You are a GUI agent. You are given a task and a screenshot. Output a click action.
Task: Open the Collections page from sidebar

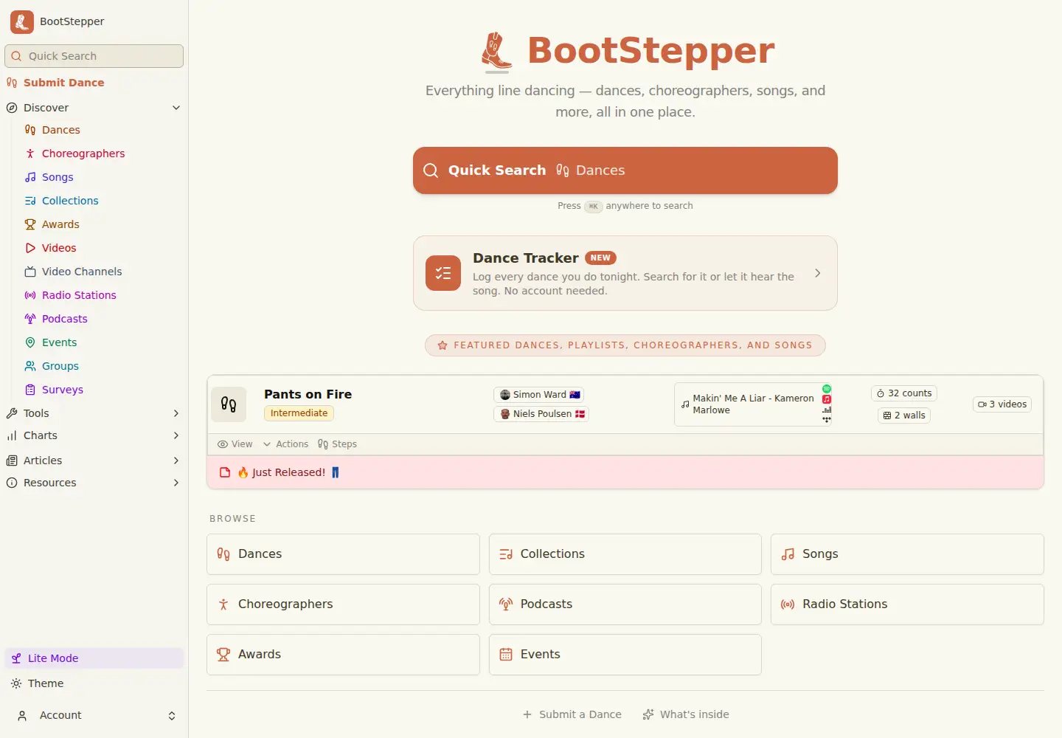(x=70, y=201)
